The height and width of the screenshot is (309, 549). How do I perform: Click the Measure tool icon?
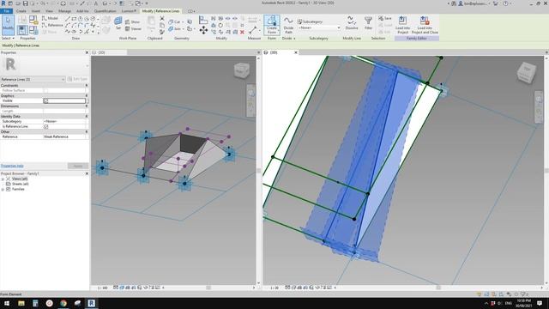pyautogui.click(x=253, y=31)
